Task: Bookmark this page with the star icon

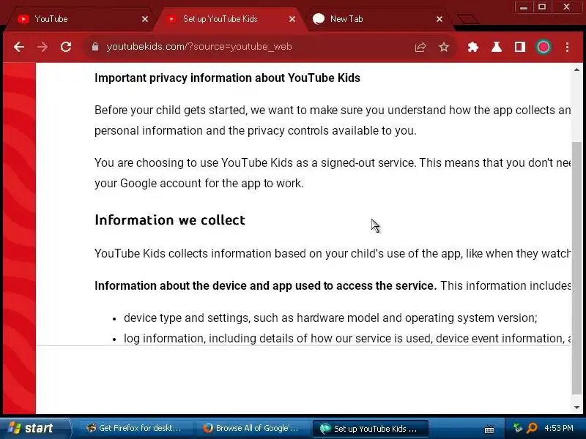Action: (444, 47)
